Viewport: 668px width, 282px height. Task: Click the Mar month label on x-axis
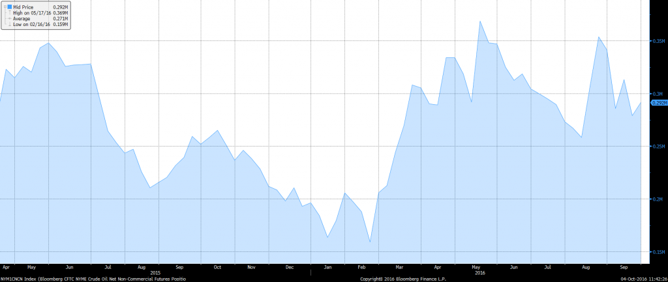[x=400, y=268]
